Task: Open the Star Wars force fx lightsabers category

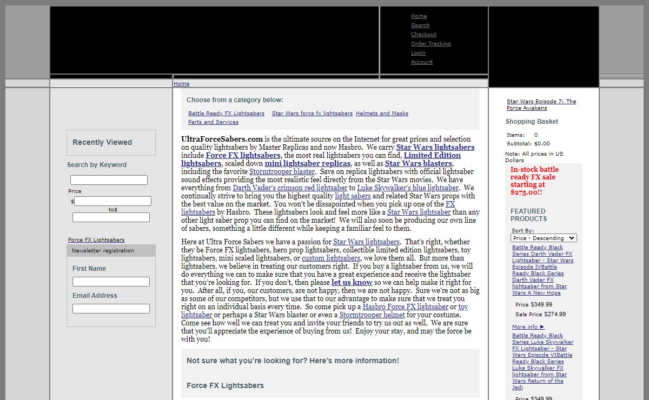Action: [x=312, y=114]
